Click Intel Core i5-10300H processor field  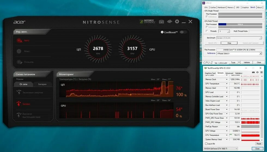point(239,50)
